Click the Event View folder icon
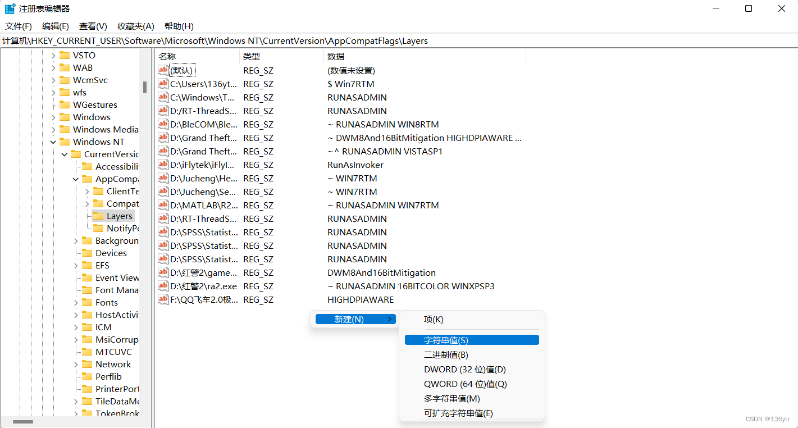 point(86,277)
